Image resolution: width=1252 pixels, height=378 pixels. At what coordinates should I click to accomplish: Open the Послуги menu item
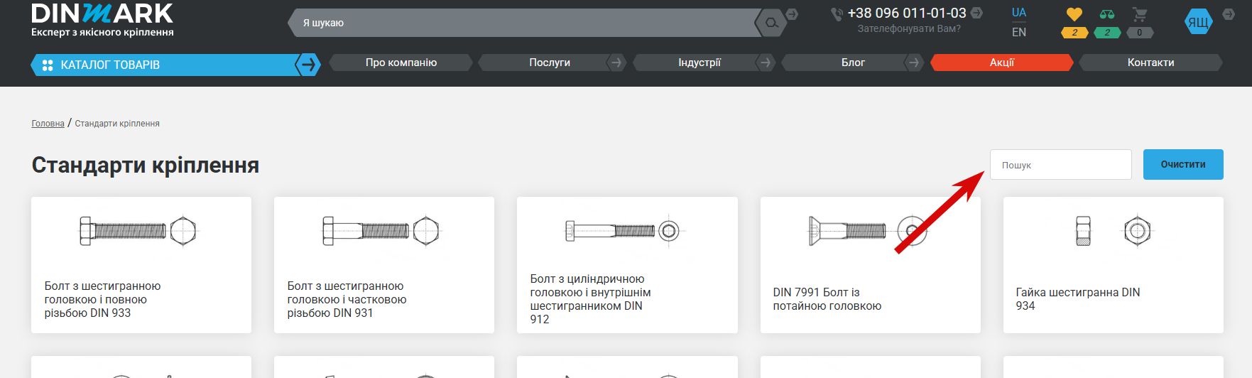tap(550, 63)
